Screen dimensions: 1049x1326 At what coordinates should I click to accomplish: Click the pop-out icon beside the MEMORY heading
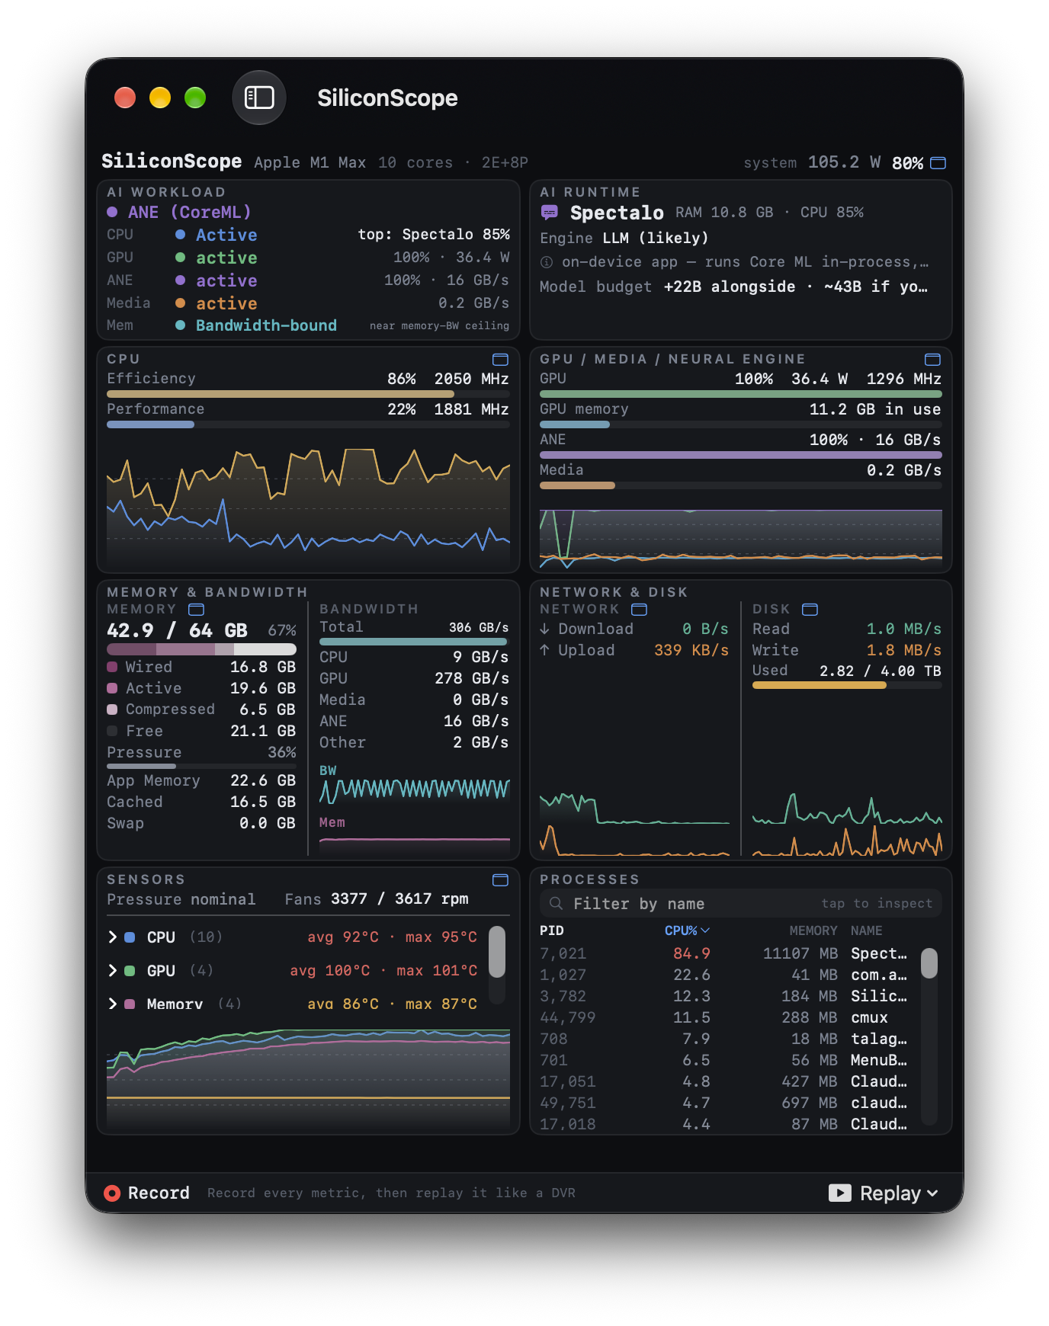point(197,610)
